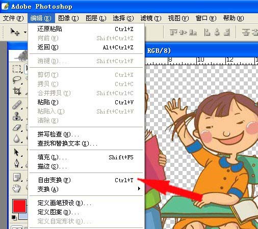Click the Align vertical centers icon
Viewport: 258px width, 229px height.
point(183,32)
